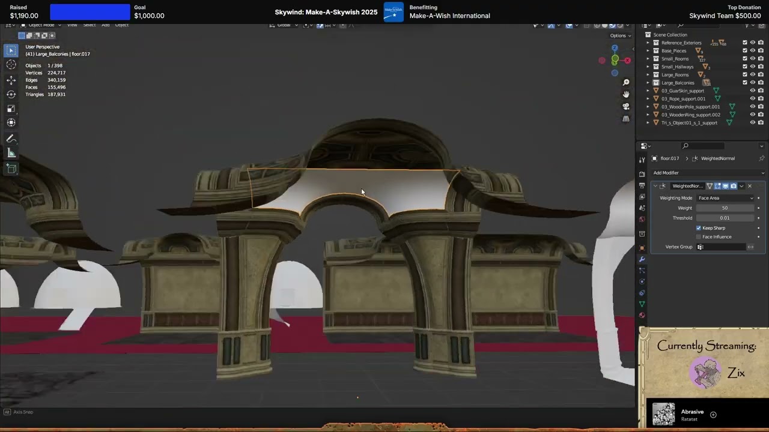Hide 03_GuarSkin_support with eye icon
Screen dimensions: 769x432
pyautogui.click(x=752, y=91)
